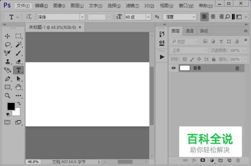Switch to the 路径 tab
This screenshot has height=166, width=251.
click(x=204, y=31)
